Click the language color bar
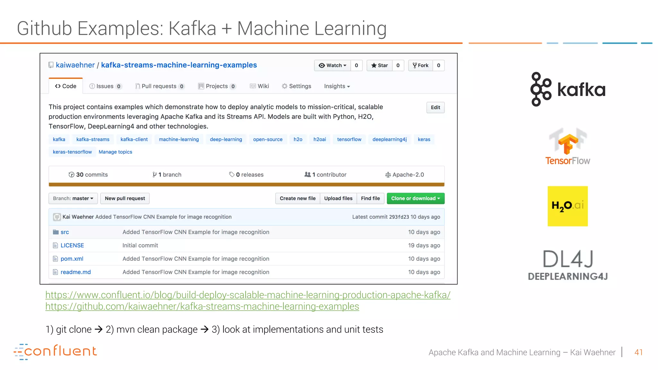The width and height of the screenshot is (658, 370). [x=246, y=185]
